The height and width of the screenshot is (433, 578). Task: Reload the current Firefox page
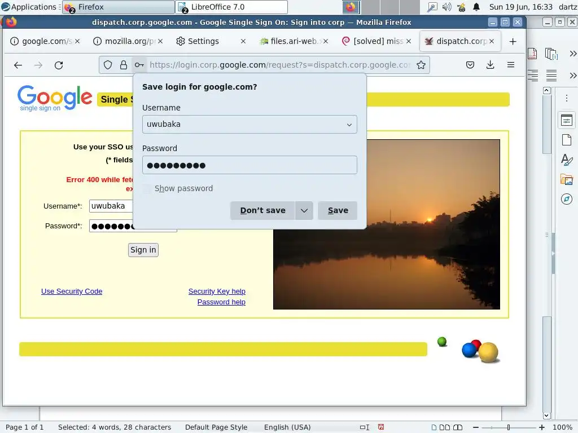[59, 65]
